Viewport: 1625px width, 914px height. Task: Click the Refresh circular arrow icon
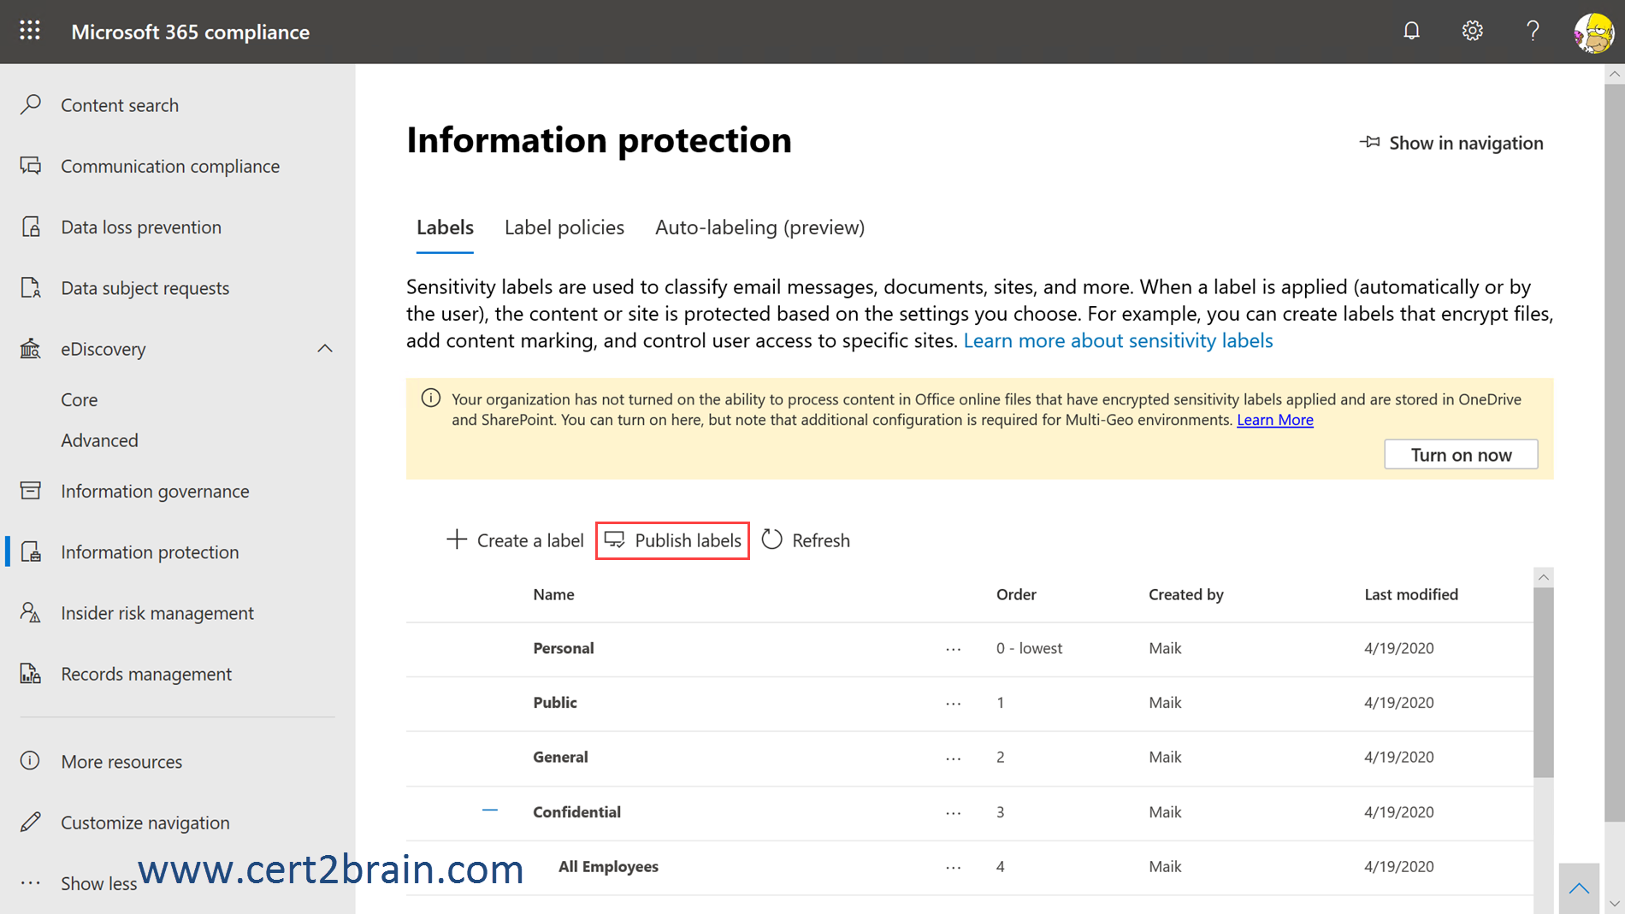pos(771,540)
